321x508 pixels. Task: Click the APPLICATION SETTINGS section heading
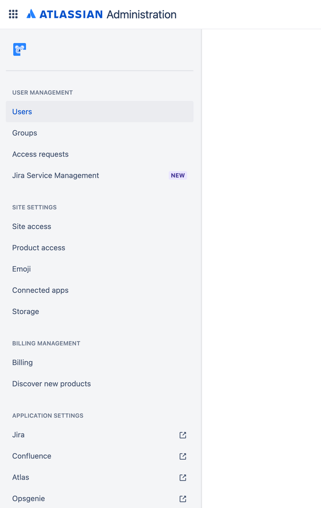click(48, 415)
